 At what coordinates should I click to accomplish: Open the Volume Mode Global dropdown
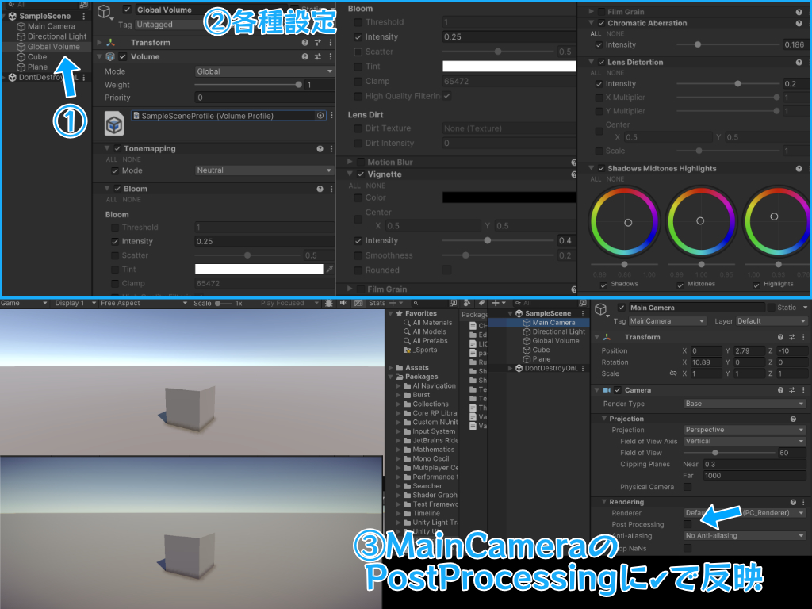click(x=264, y=71)
